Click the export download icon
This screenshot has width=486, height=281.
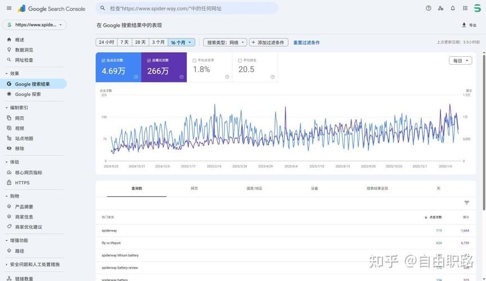click(464, 25)
